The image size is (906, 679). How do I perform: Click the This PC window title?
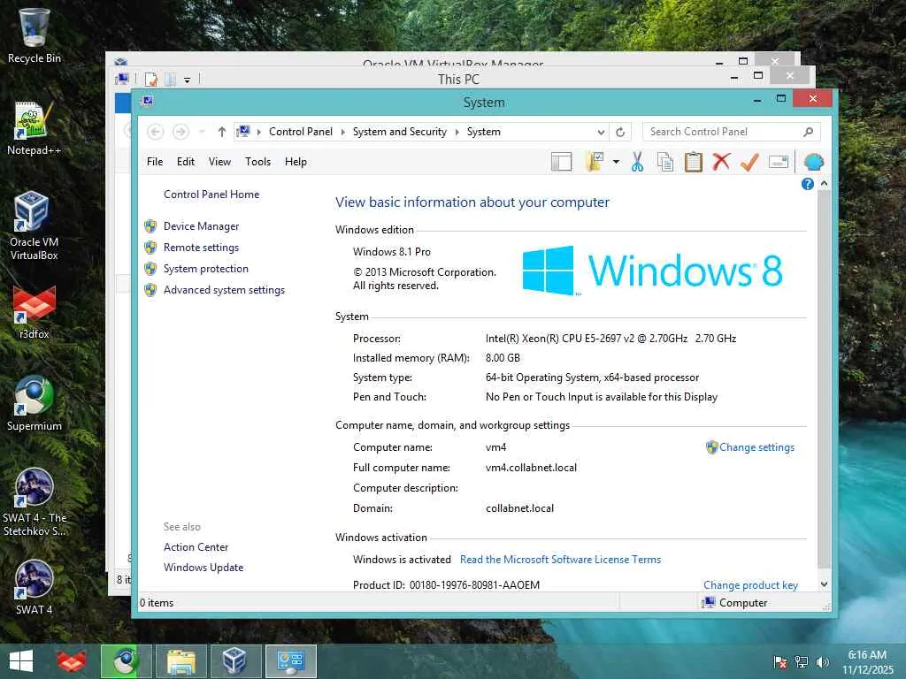(x=459, y=79)
